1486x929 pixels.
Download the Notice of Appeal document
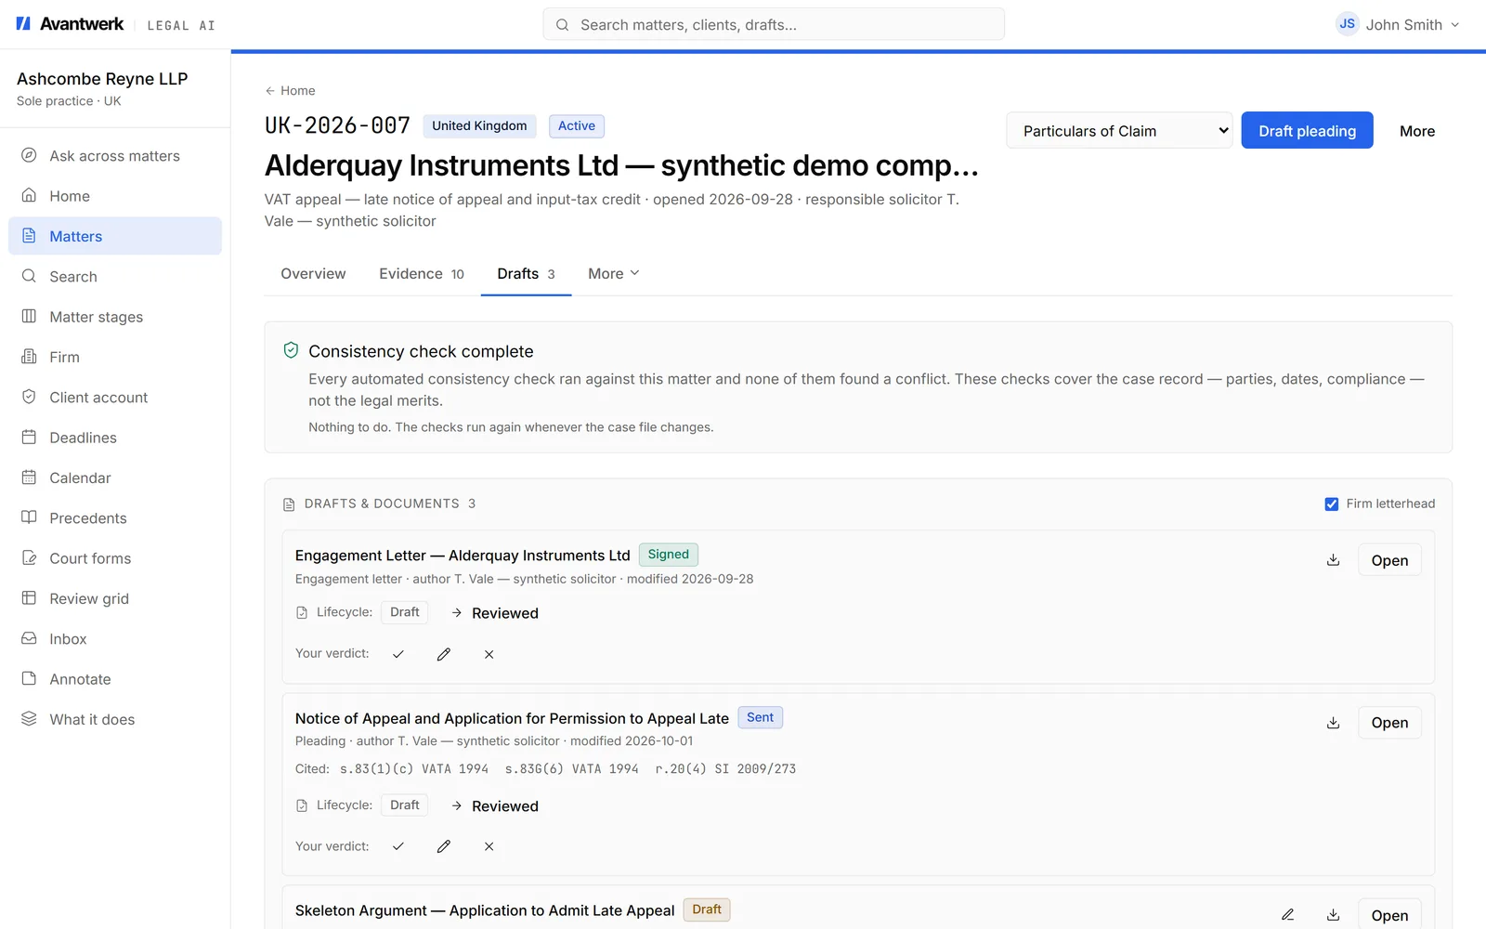pos(1333,723)
